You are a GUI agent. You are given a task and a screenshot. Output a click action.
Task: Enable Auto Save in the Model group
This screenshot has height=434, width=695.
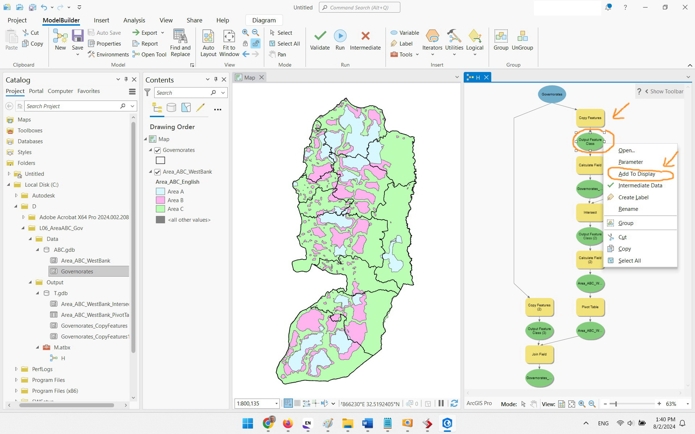click(x=105, y=33)
